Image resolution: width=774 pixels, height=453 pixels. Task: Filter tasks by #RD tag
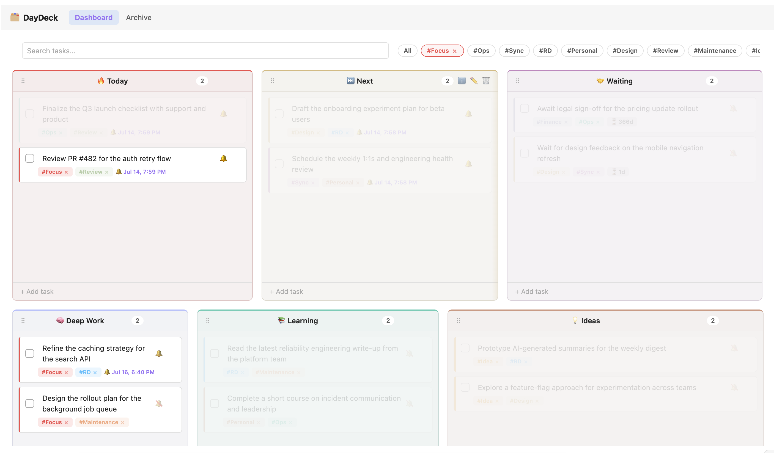[x=545, y=51]
